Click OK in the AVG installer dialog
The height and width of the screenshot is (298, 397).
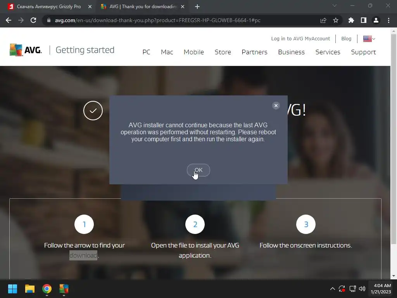coord(198,170)
